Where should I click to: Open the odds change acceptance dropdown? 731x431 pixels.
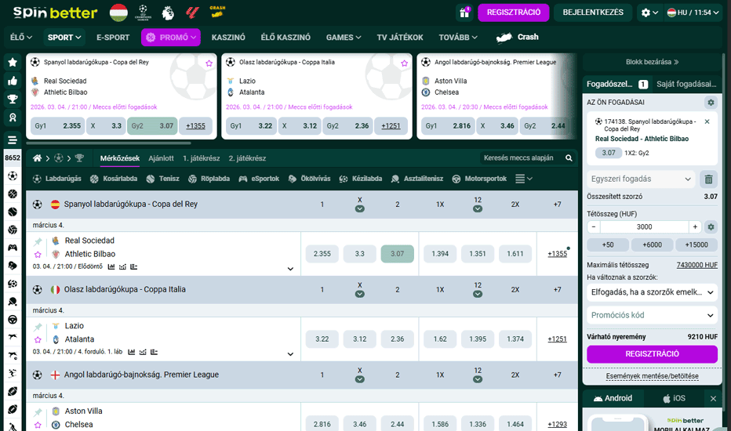(x=652, y=292)
